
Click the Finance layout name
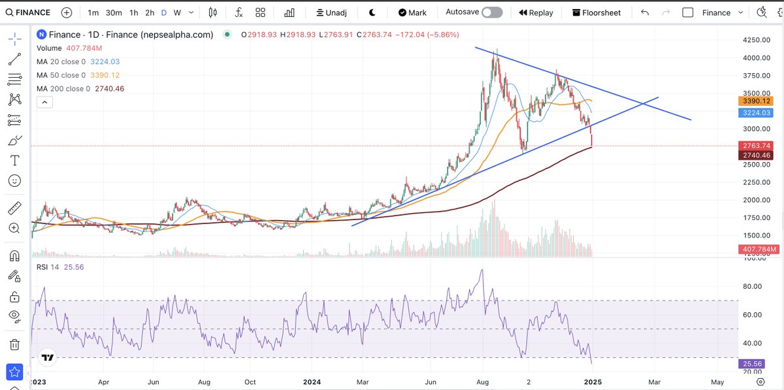716,12
